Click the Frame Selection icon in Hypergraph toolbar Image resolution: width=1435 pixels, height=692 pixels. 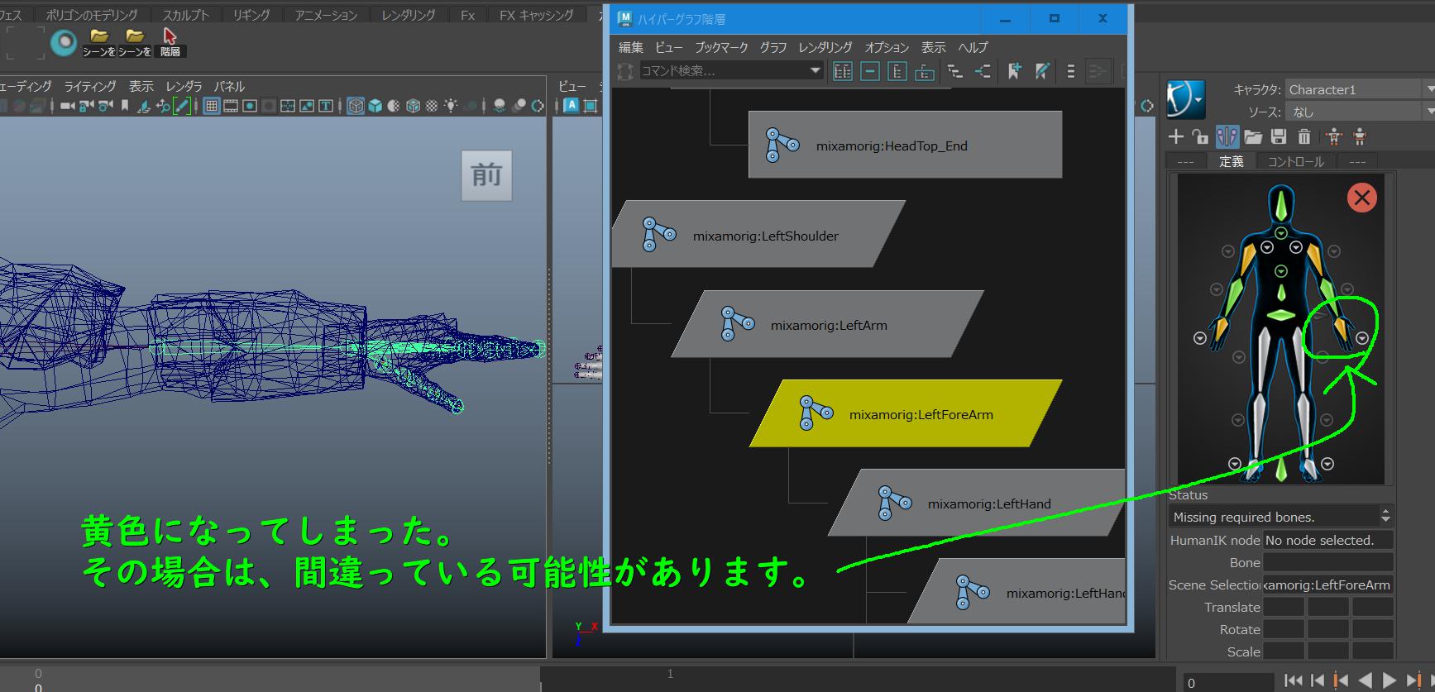(x=870, y=72)
